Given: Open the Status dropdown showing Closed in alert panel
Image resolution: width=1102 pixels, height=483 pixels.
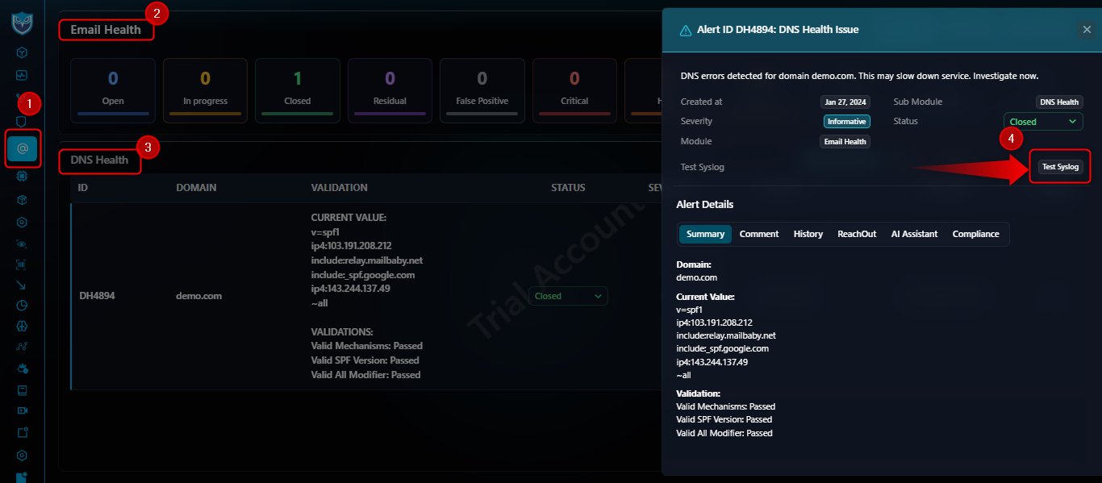Looking at the screenshot, I should 1043,122.
